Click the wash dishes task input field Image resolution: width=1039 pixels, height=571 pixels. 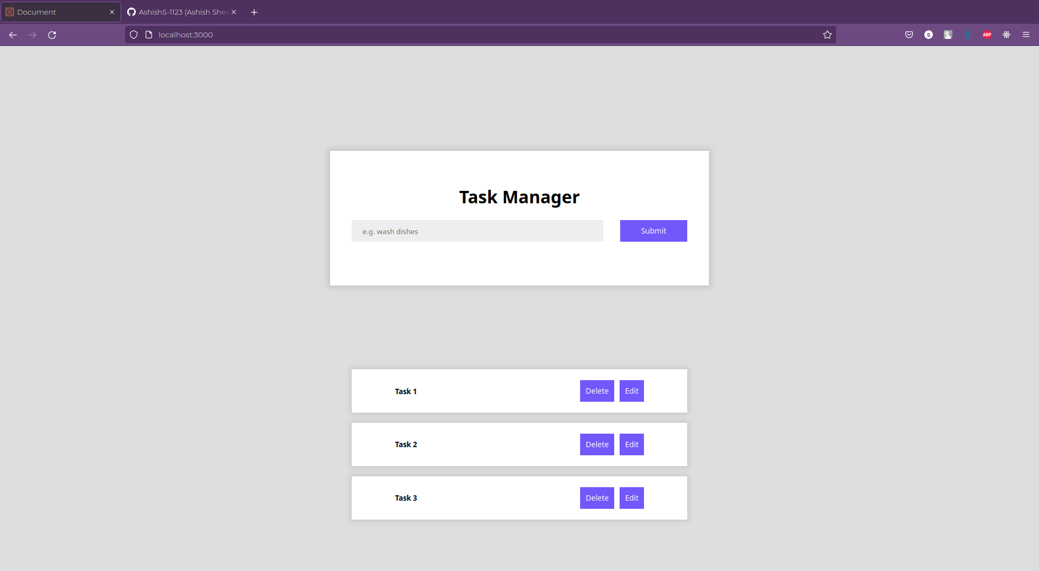[x=477, y=231]
